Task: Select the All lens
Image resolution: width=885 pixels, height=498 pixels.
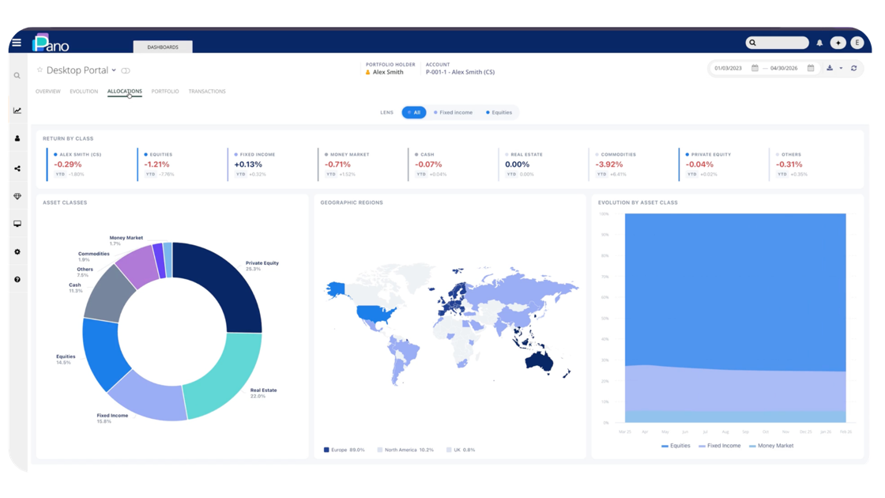Action: coord(414,112)
